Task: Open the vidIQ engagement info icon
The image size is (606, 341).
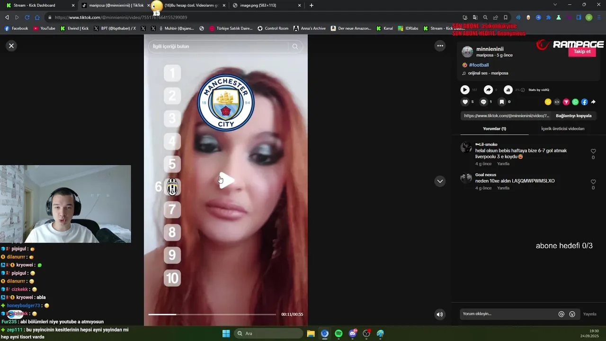Action: (523, 90)
